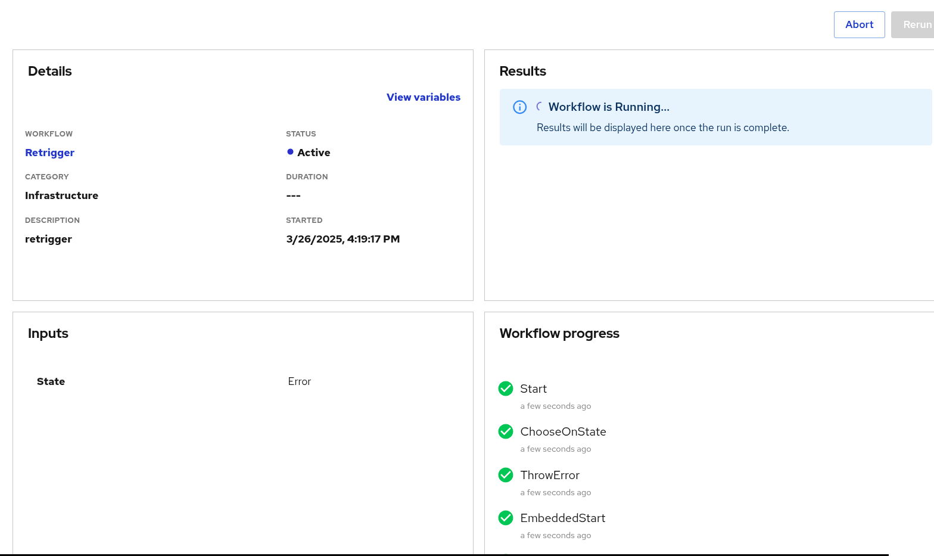
Task: Click the green check beside Start
Action: [506, 389]
